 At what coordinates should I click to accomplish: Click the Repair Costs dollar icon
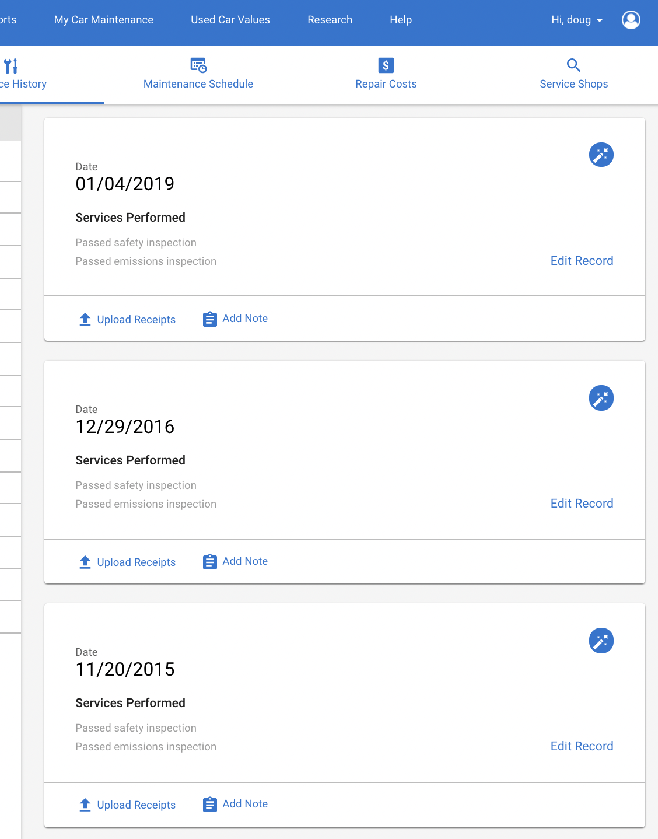386,65
